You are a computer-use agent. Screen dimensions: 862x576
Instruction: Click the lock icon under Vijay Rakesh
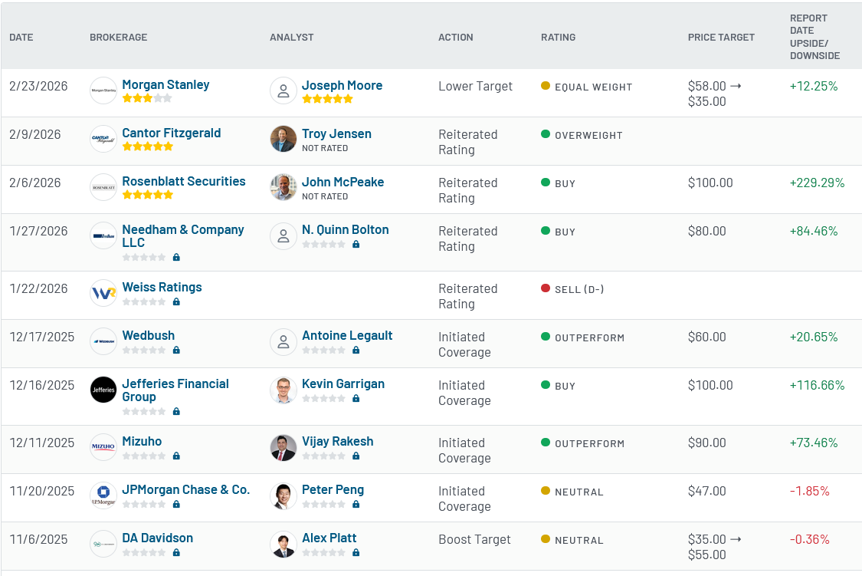356,456
